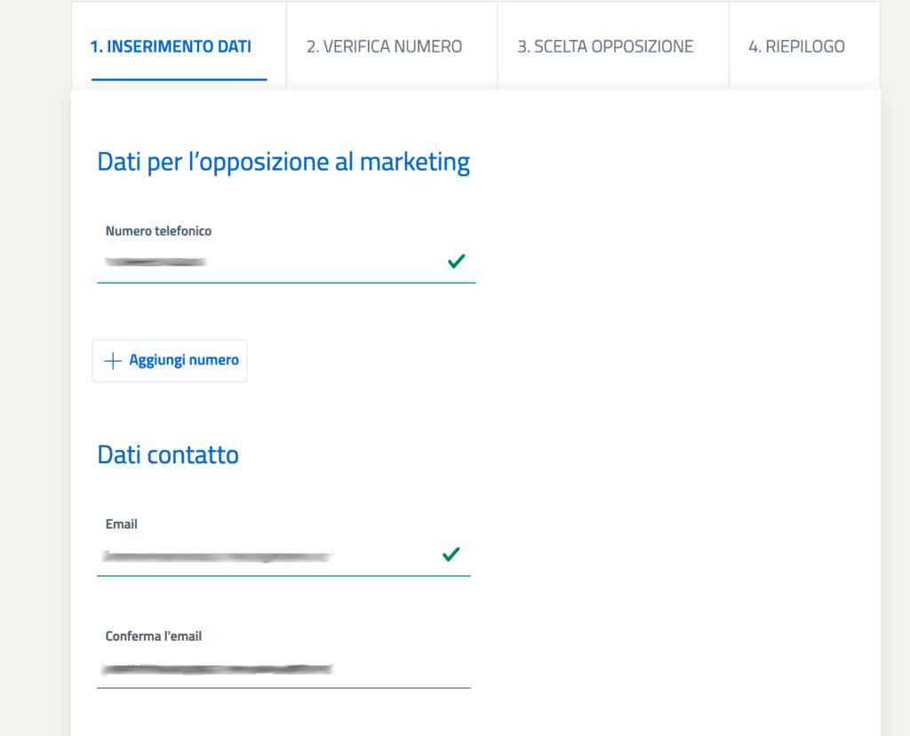The width and height of the screenshot is (910, 736).
Task: Click the blurred phone number value
Action: [x=156, y=261]
